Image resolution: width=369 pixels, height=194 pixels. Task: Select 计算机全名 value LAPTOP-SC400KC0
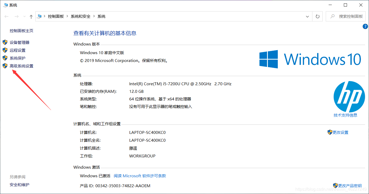pos(147,140)
